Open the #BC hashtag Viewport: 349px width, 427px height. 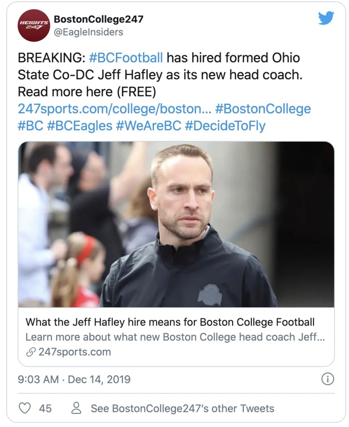30,126
